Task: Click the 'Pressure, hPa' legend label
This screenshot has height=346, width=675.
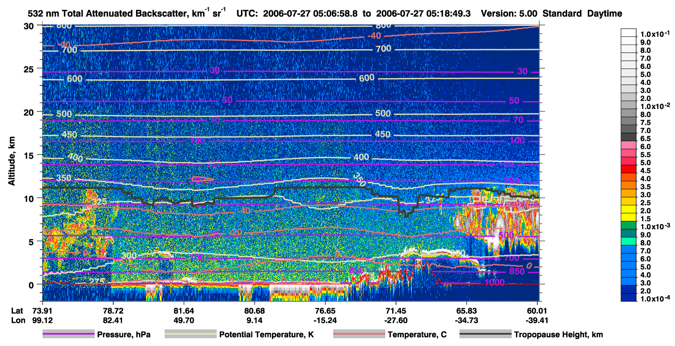Action: click(x=124, y=335)
